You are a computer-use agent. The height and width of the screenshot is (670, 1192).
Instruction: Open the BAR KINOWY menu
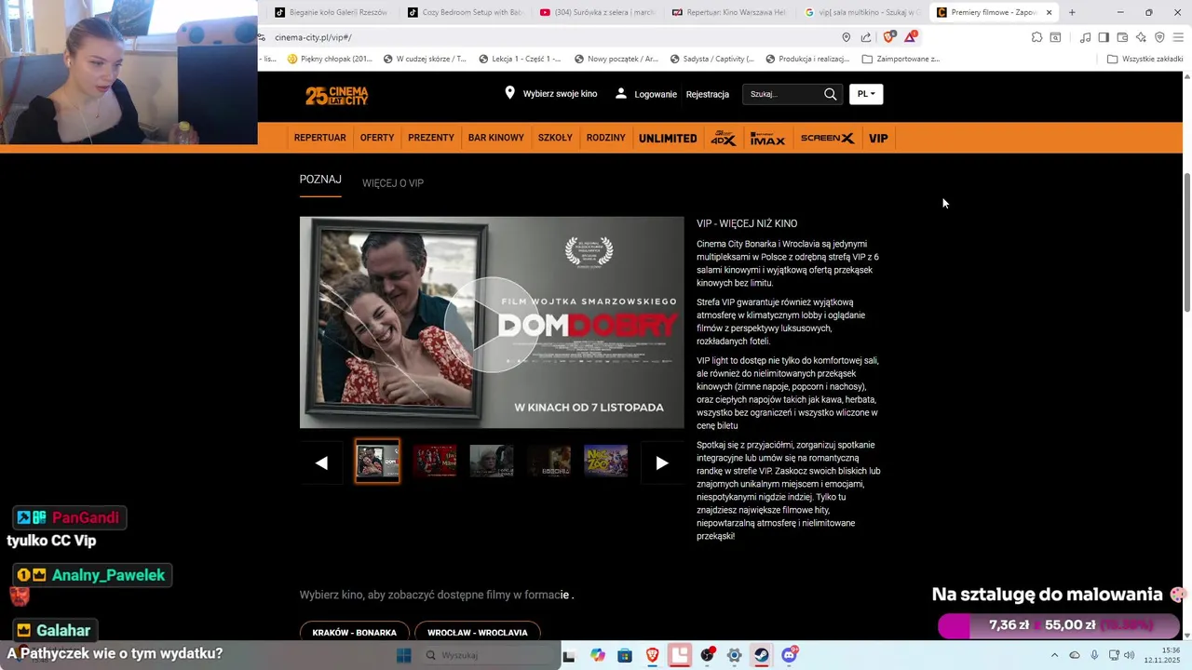[496, 138]
